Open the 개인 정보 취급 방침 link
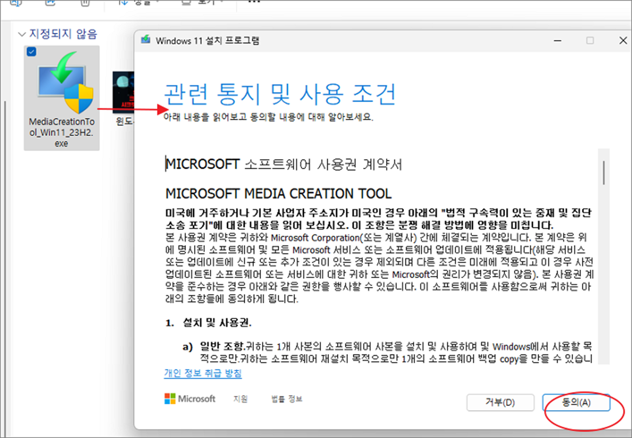 point(203,373)
